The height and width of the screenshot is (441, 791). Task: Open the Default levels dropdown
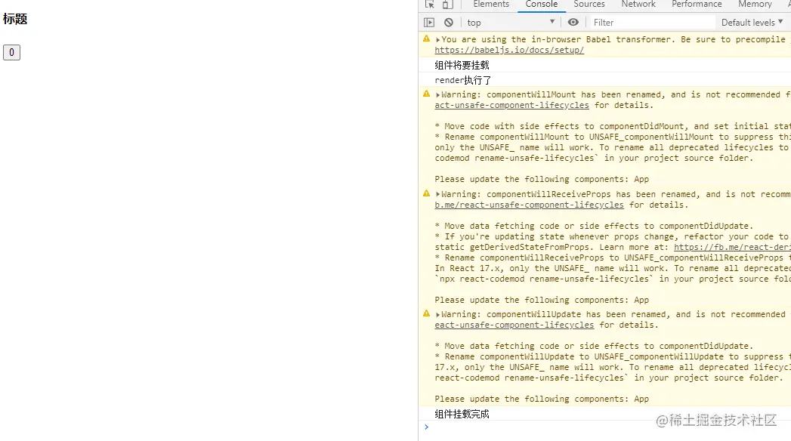(752, 22)
